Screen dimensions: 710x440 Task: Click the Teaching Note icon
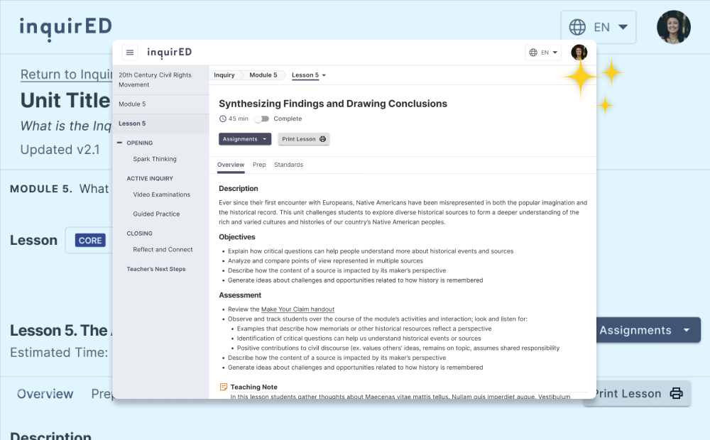coord(224,387)
